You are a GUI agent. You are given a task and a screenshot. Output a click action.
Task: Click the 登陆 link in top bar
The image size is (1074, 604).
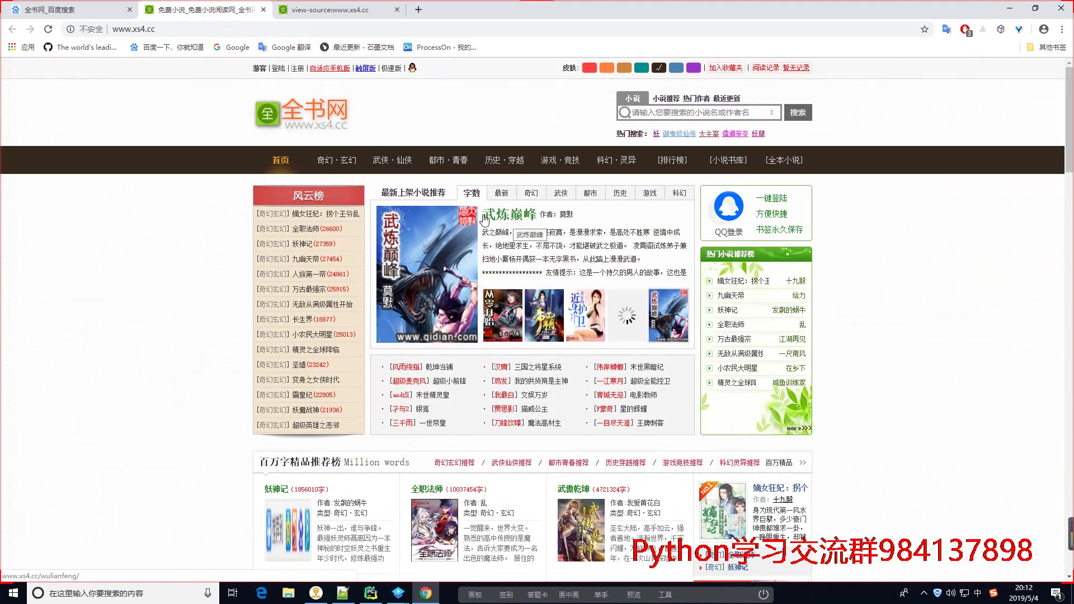point(278,68)
